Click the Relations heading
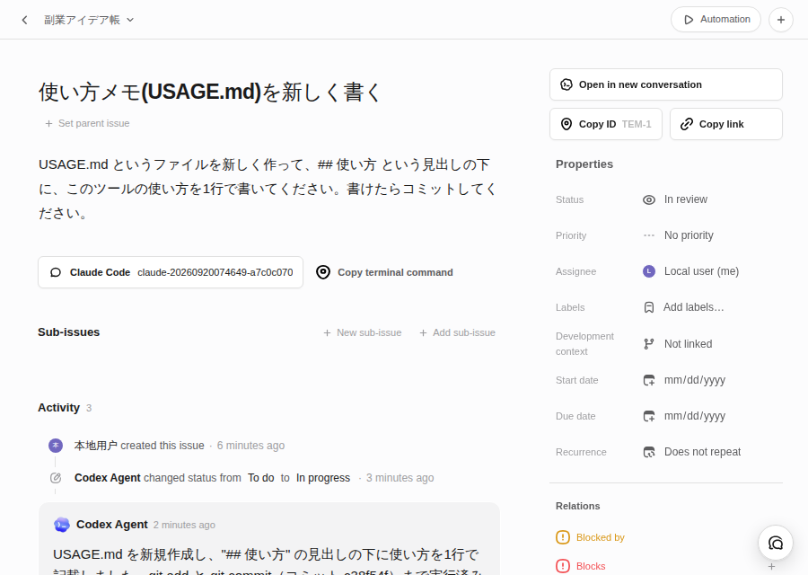The image size is (808, 575). pyautogui.click(x=577, y=506)
